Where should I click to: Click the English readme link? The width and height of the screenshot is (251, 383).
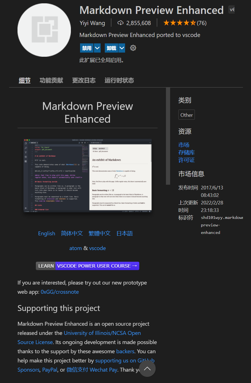tap(47, 233)
